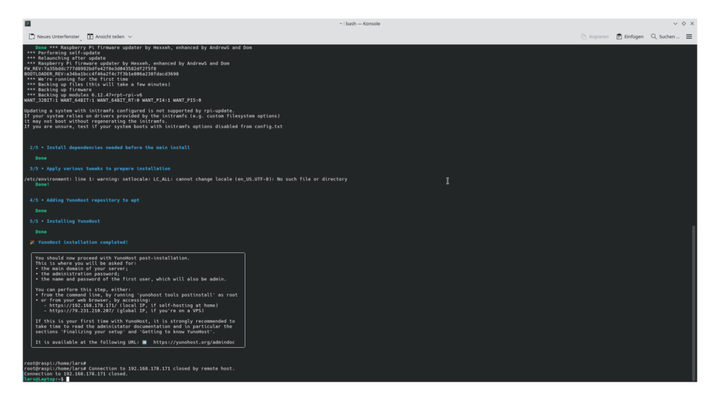Click the Konsole app icon in title bar
The image size is (720, 409).
28,23
